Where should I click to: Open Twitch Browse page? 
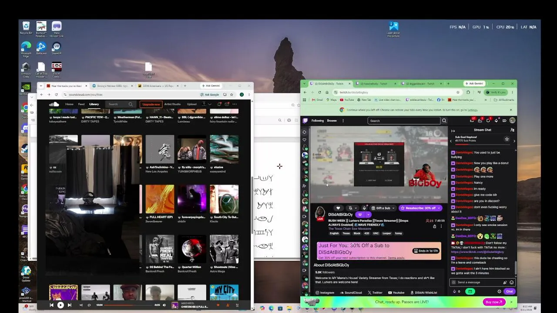tap(332, 121)
